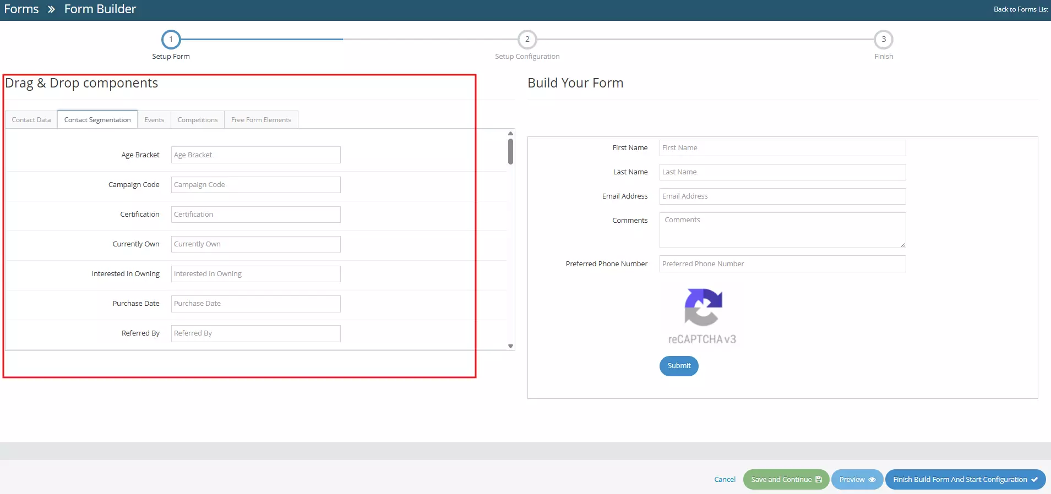Click the Age Bracket label
Image resolution: width=1051 pixels, height=494 pixels.
tap(140, 155)
